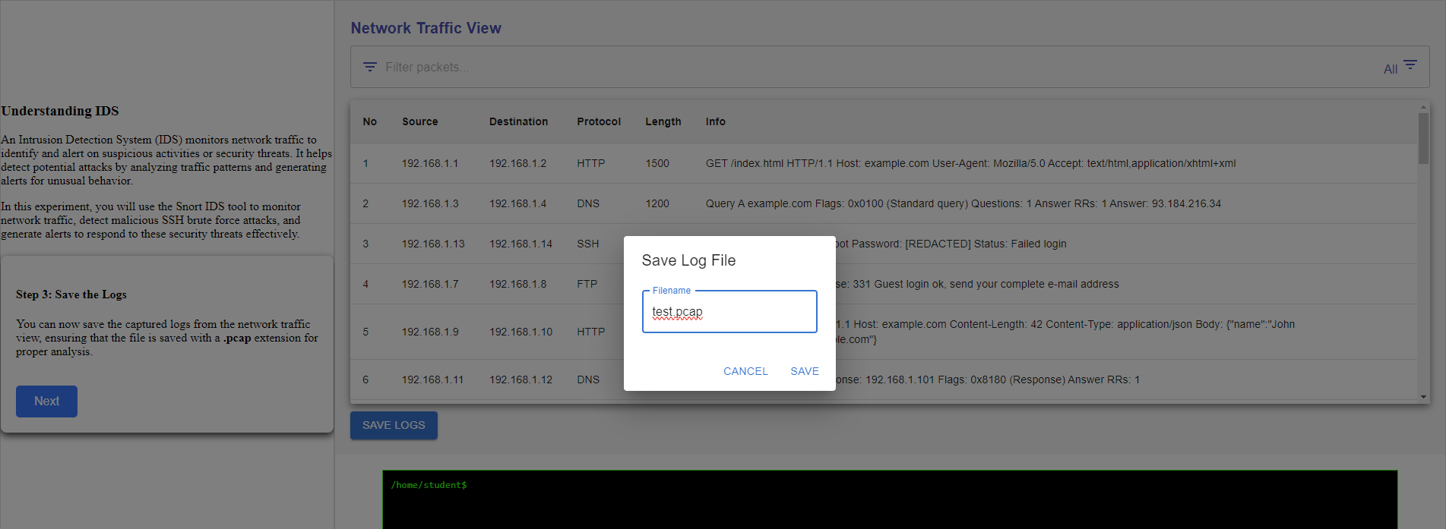Click the table's vertical scrollbar thumb
Image resolution: width=1446 pixels, height=529 pixels.
(1423, 138)
